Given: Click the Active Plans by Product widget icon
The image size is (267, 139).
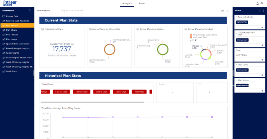Looking at the screenshot, I should tap(186, 29).
